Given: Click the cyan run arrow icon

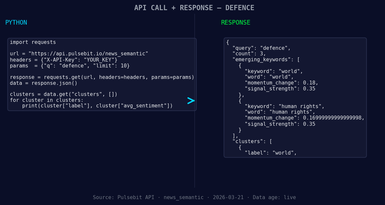Looking at the screenshot, I should (x=191, y=101).
